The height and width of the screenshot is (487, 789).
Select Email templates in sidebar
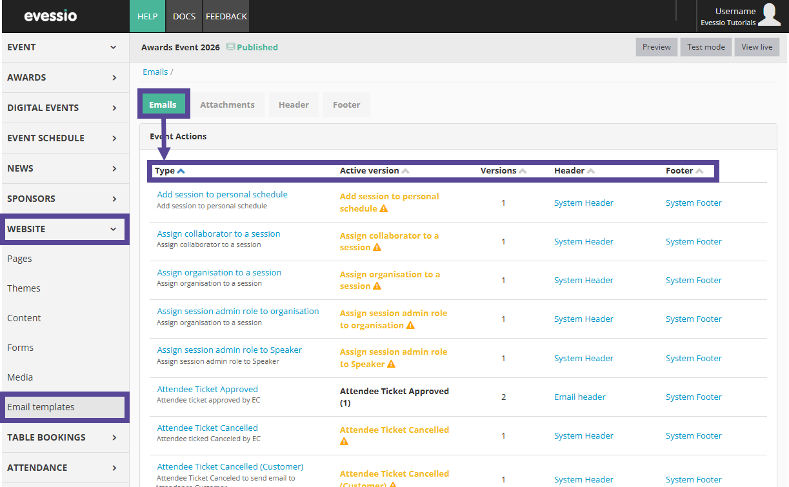(x=41, y=407)
